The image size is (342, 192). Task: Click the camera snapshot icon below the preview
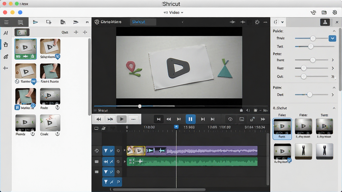[255, 110]
